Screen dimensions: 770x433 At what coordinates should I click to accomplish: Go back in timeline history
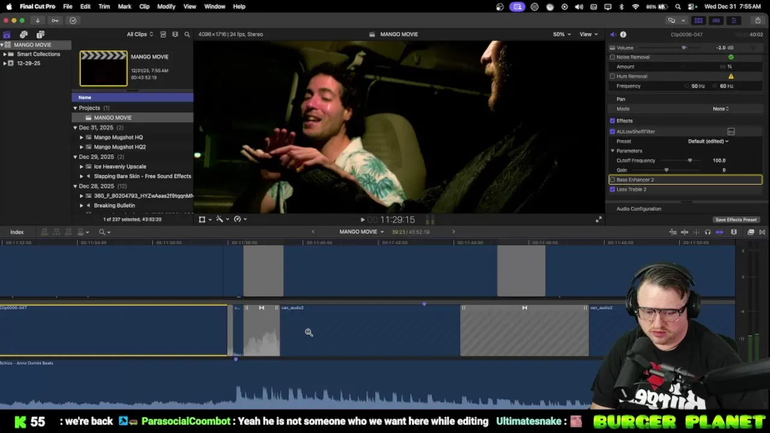(313, 232)
